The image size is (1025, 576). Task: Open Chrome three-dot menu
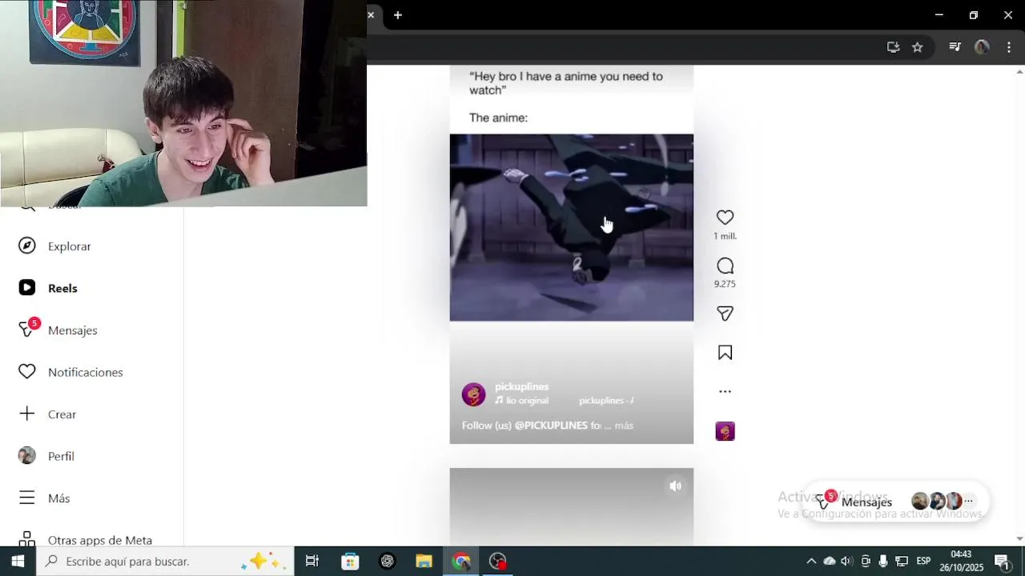(1009, 47)
